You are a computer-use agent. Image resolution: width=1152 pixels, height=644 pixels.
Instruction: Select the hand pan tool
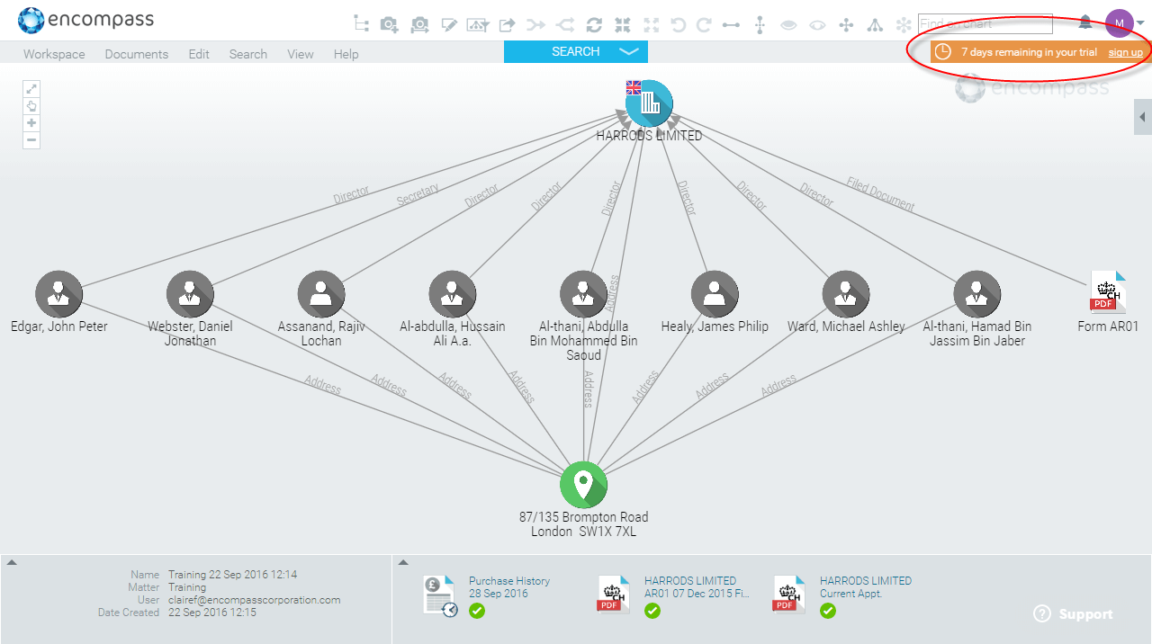click(31, 106)
